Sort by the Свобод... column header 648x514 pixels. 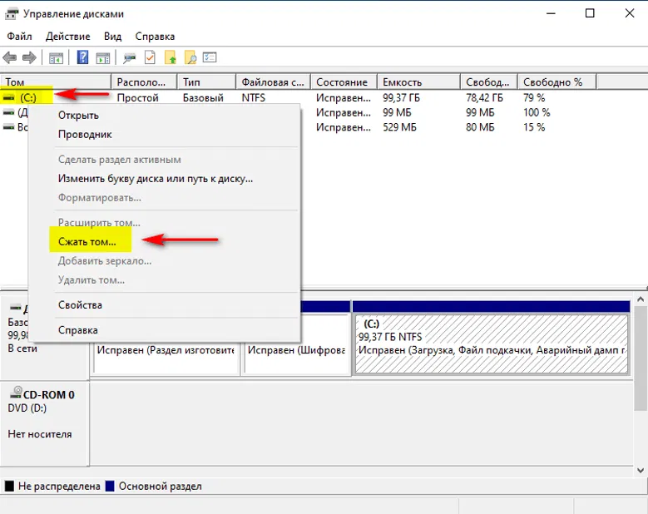click(x=489, y=82)
